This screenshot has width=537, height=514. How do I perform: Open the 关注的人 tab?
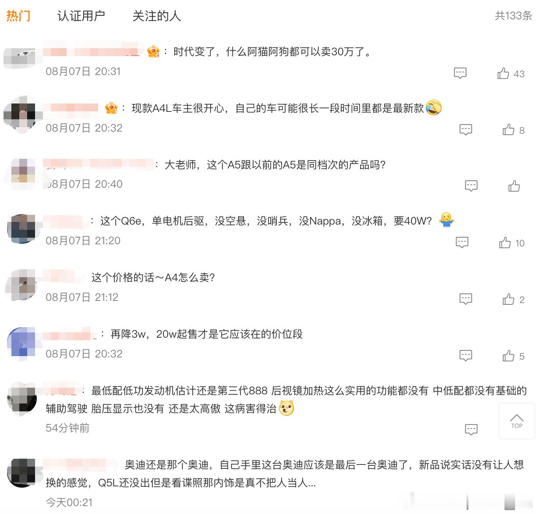(156, 16)
